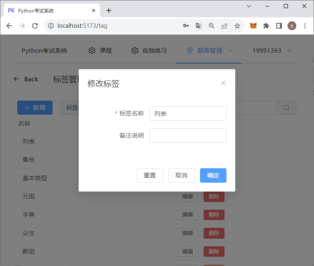
Task: Toggle the browser side panel icon
Action: pyautogui.click(x=279, y=26)
